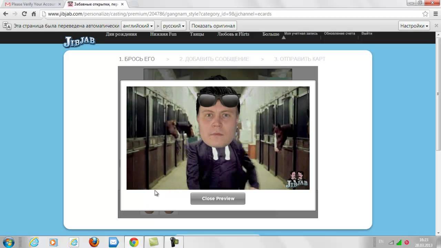
Task: Open the Любовь и Flirts menu
Action: tap(233, 34)
